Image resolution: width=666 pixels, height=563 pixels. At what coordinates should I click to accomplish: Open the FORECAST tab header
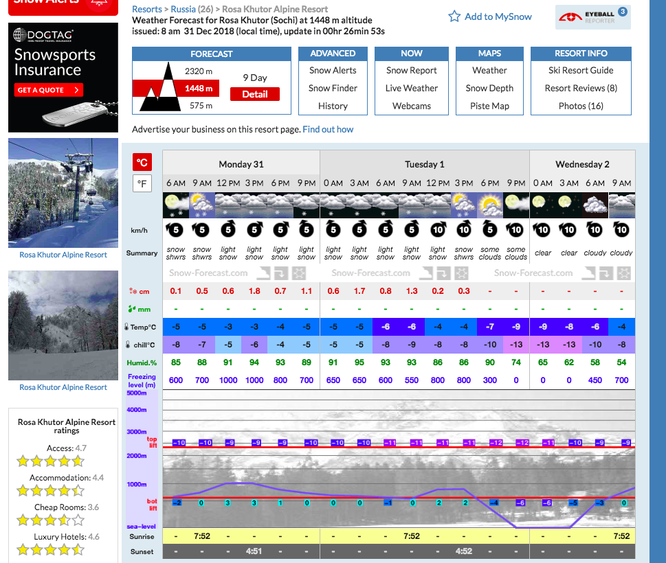[x=212, y=54]
